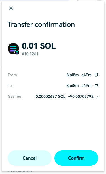Click the Gas fee label
The image size is (106, 174).
pos(14,96)
